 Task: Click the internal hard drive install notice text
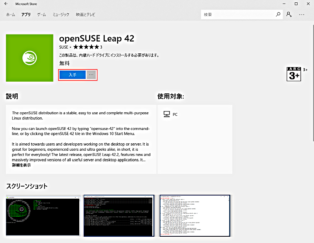[109, 55]
